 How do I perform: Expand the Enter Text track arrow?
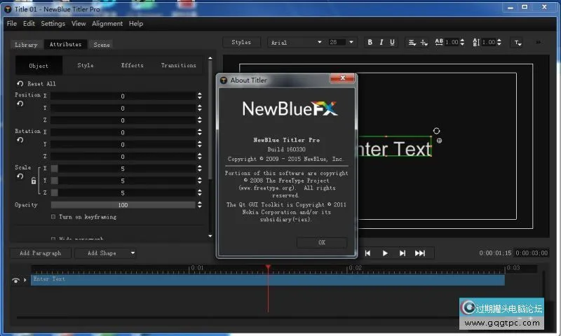(x=25, y=280)
